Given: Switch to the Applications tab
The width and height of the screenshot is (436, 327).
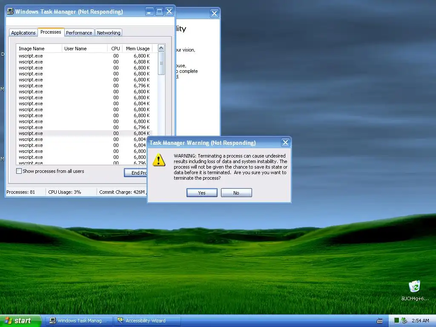Looking at the screenshot, I should pos(23,32).
